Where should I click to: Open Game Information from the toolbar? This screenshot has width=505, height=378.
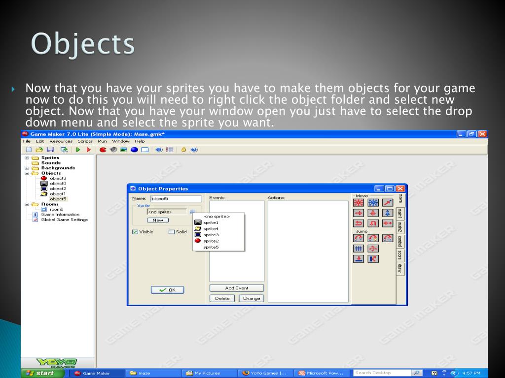click(x=159, y=150)
